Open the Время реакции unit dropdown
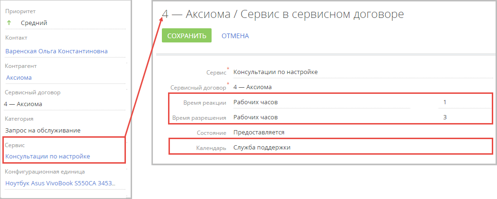This screenshot has width=497, height=199. point(322,102)
